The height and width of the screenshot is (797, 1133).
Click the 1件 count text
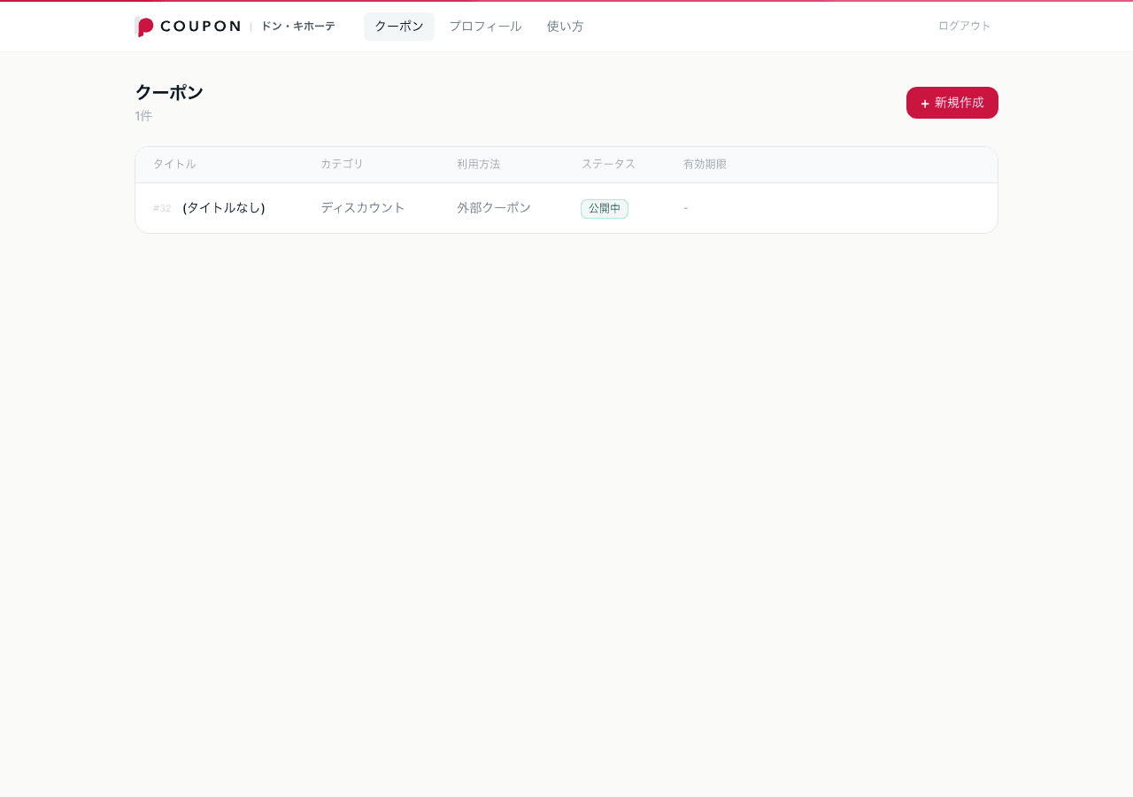tap(143, 116)
